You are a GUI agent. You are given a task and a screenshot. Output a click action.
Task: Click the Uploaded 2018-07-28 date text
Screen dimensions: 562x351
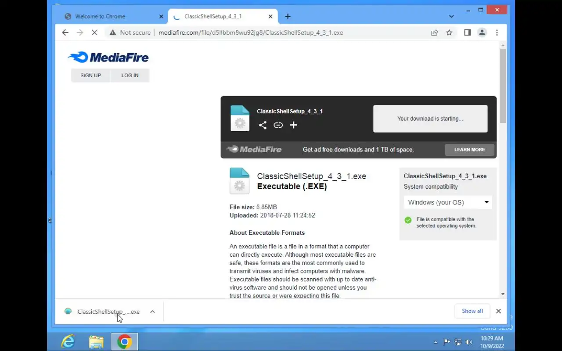[272, 215]
